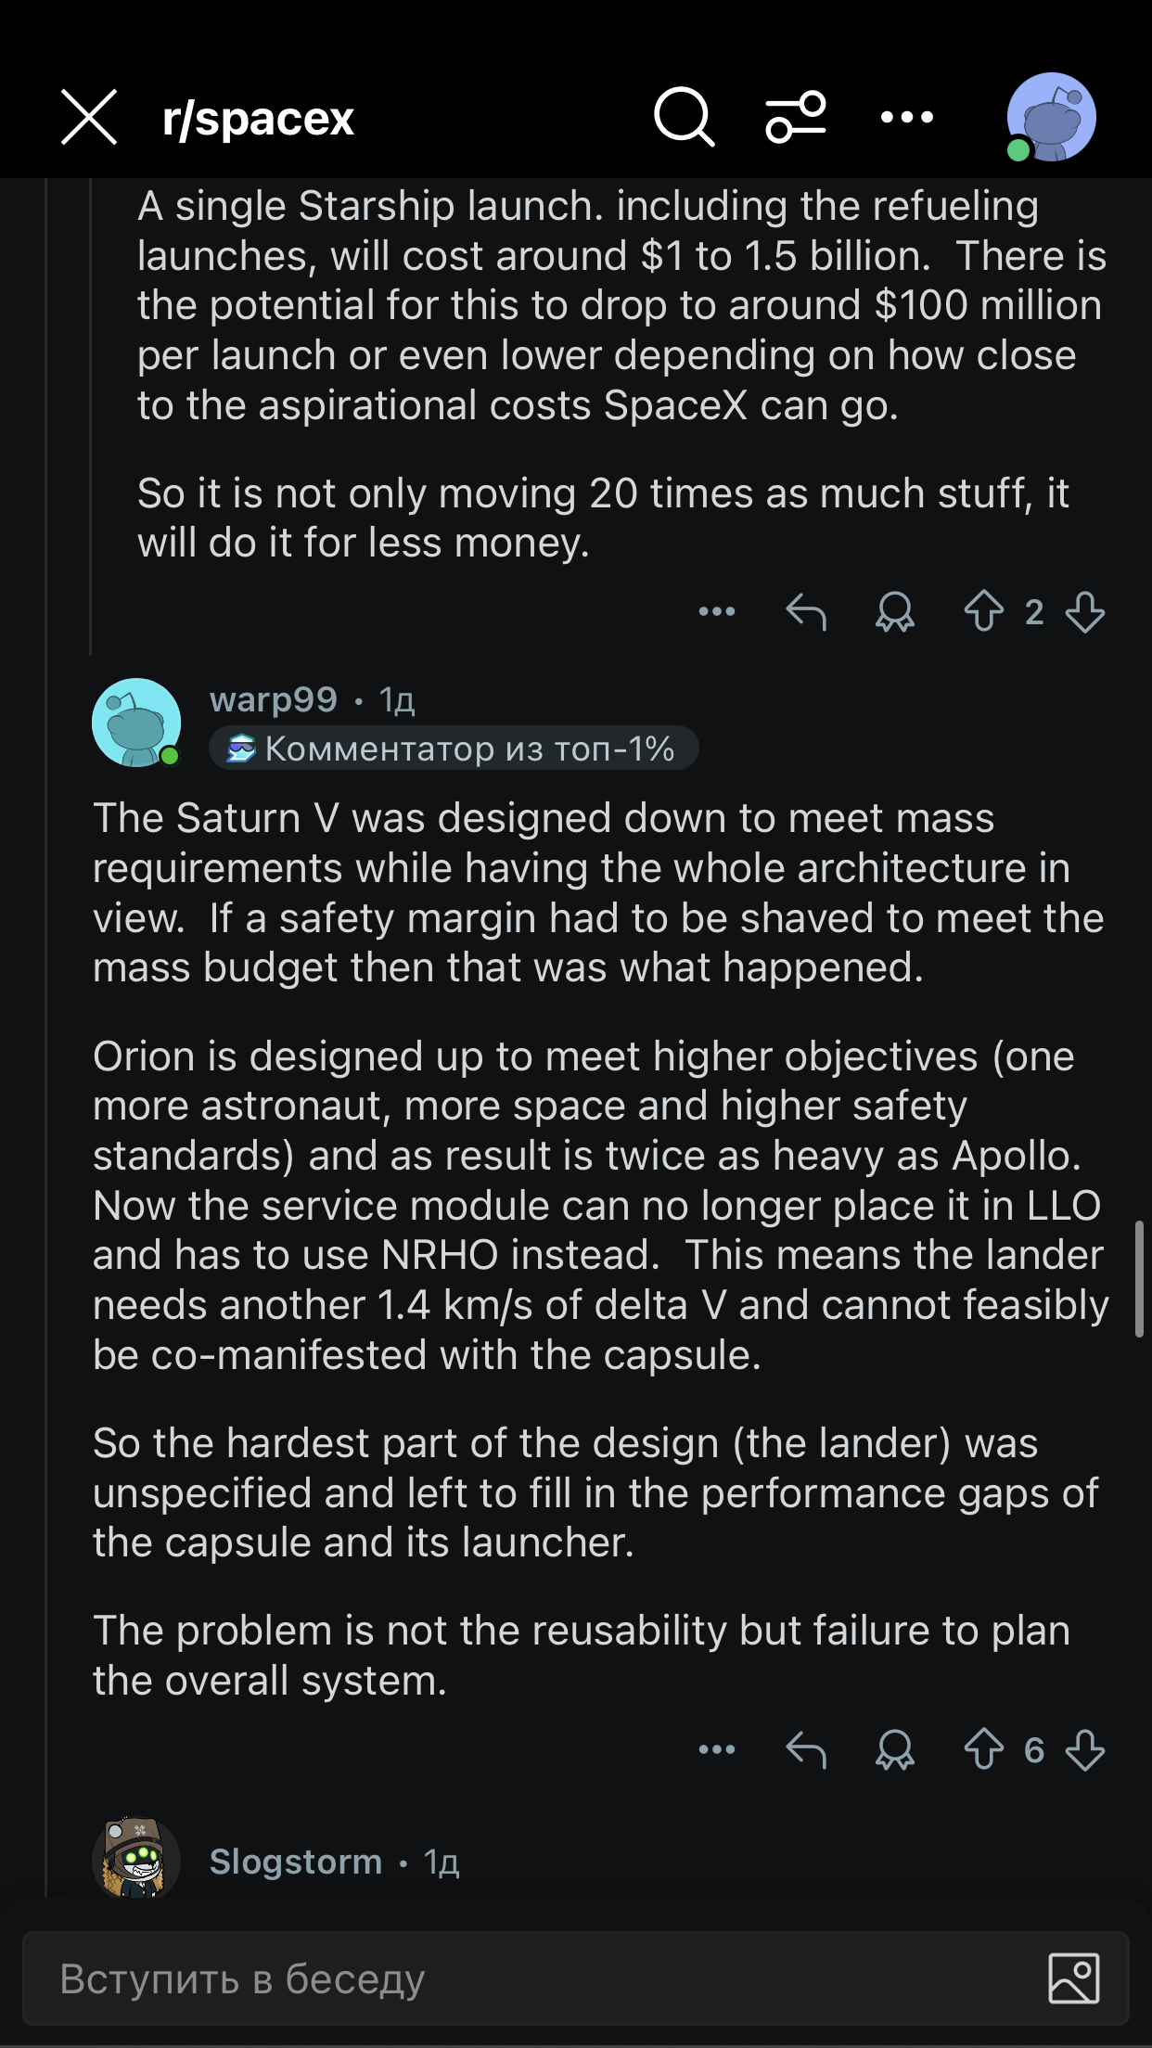Award the Starship launch cost comment
The image size is (1152, 2048).
(894, 612)
